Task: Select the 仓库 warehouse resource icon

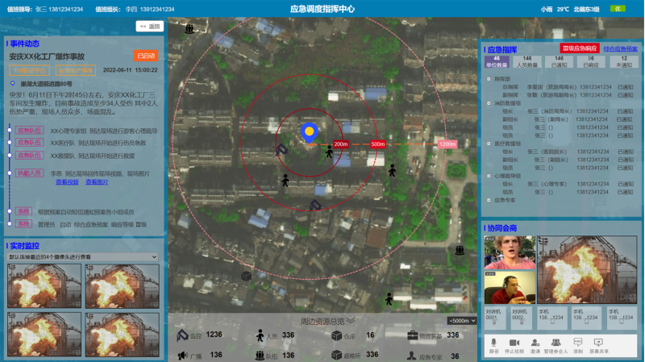Action: click(336, 335)
